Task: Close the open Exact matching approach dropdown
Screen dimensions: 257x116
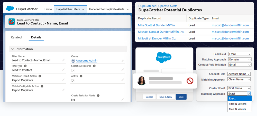Action: pyautogui.click(x=249, y=94)
